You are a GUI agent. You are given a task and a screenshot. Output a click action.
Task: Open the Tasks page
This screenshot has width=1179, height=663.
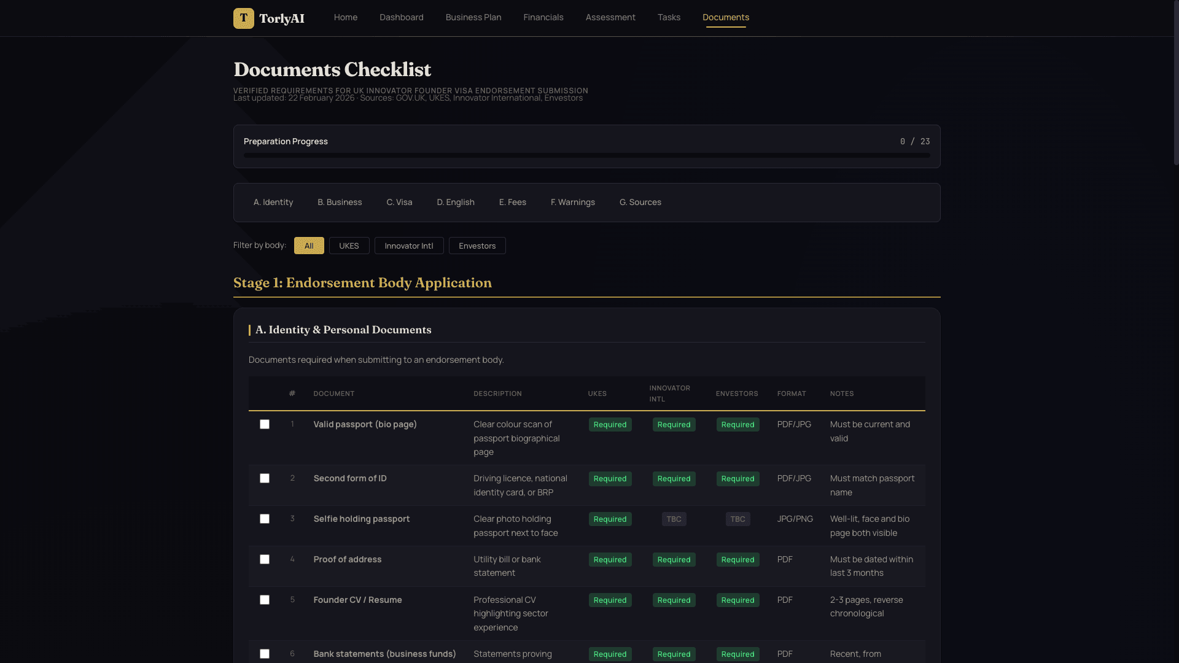click(669, 17)
